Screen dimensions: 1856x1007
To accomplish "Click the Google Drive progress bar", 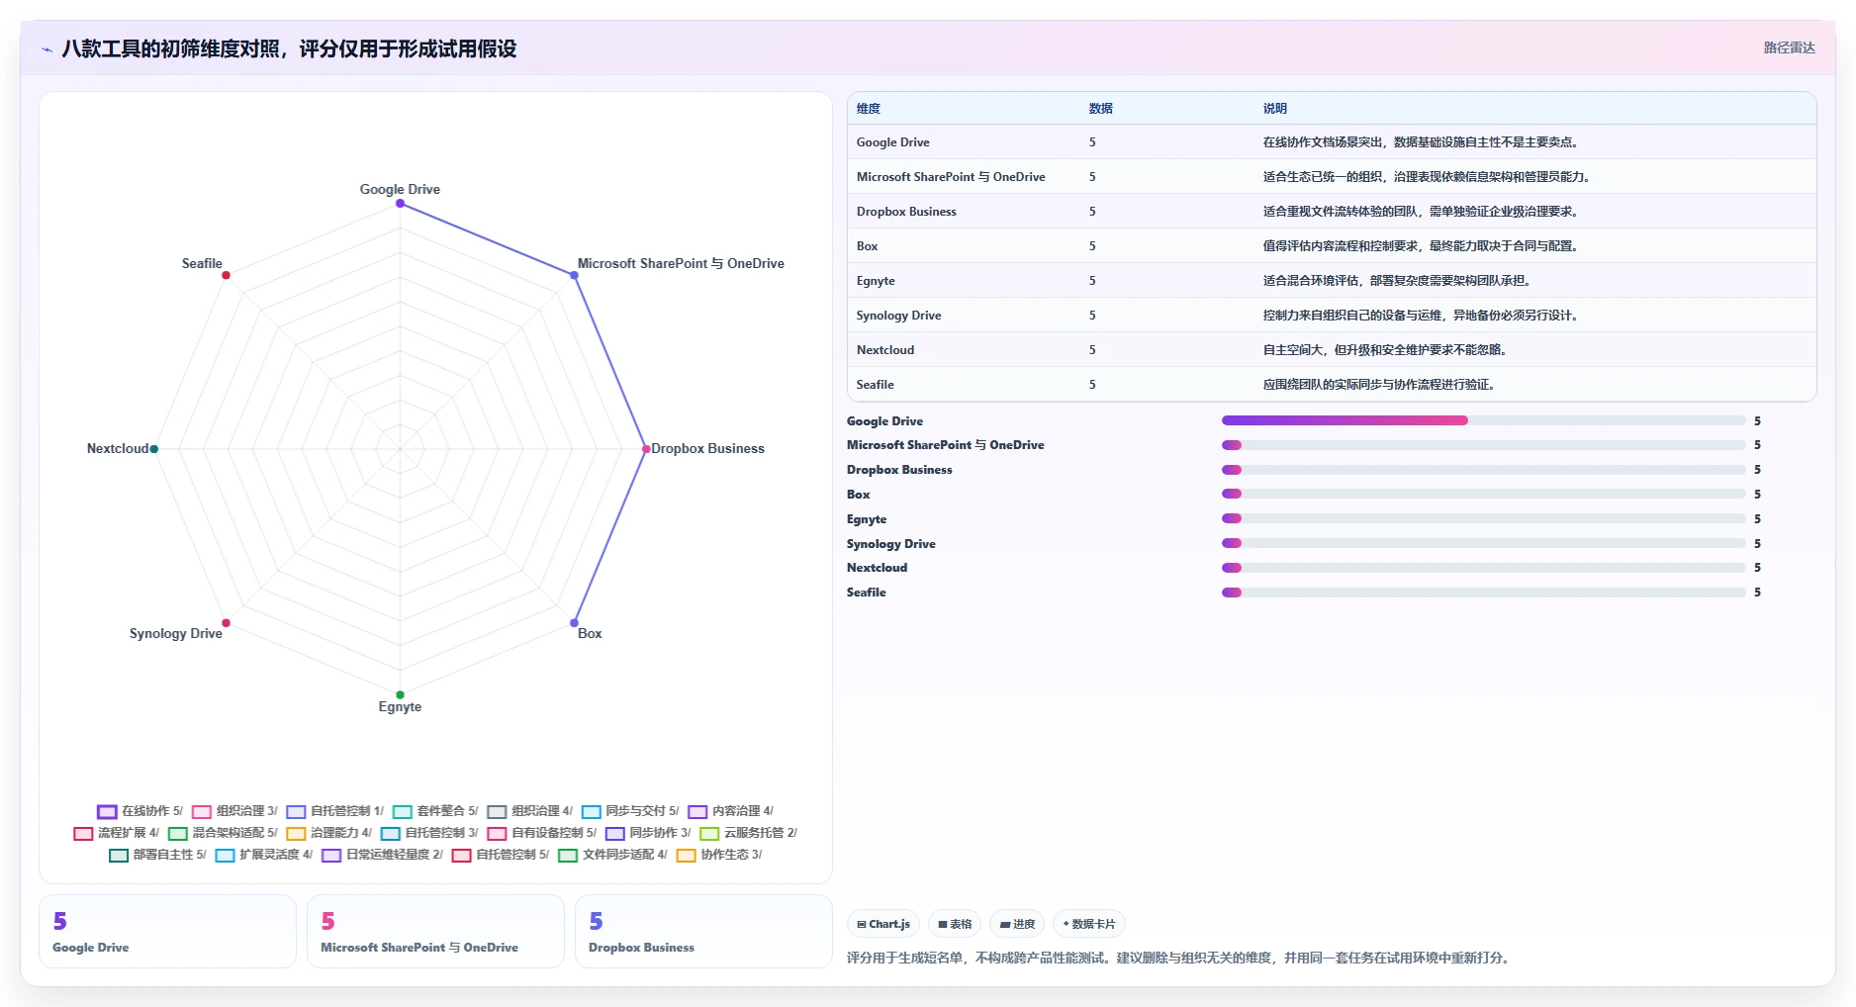I will coord(1483,420).
